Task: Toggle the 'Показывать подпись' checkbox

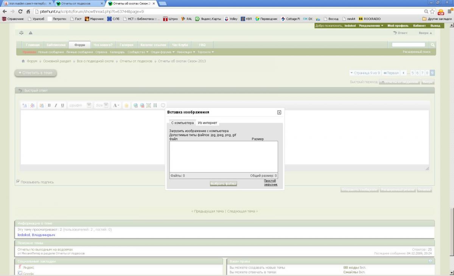Action: (x=18, y=182)
